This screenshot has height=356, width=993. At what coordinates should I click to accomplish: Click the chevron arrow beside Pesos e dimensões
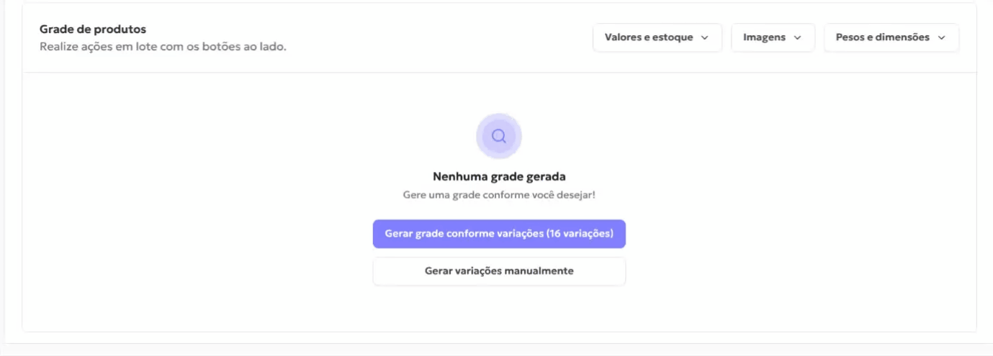pyautogui.click(x=942, y=37)
